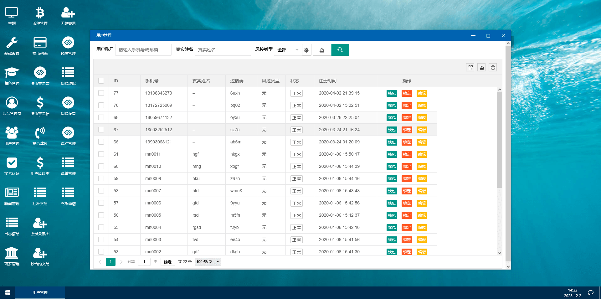Open 法币交易信 dollar icon
Image resolution: width=601 pixels, height=299 pixels.
pyautogui.click(x=40, y=106)
